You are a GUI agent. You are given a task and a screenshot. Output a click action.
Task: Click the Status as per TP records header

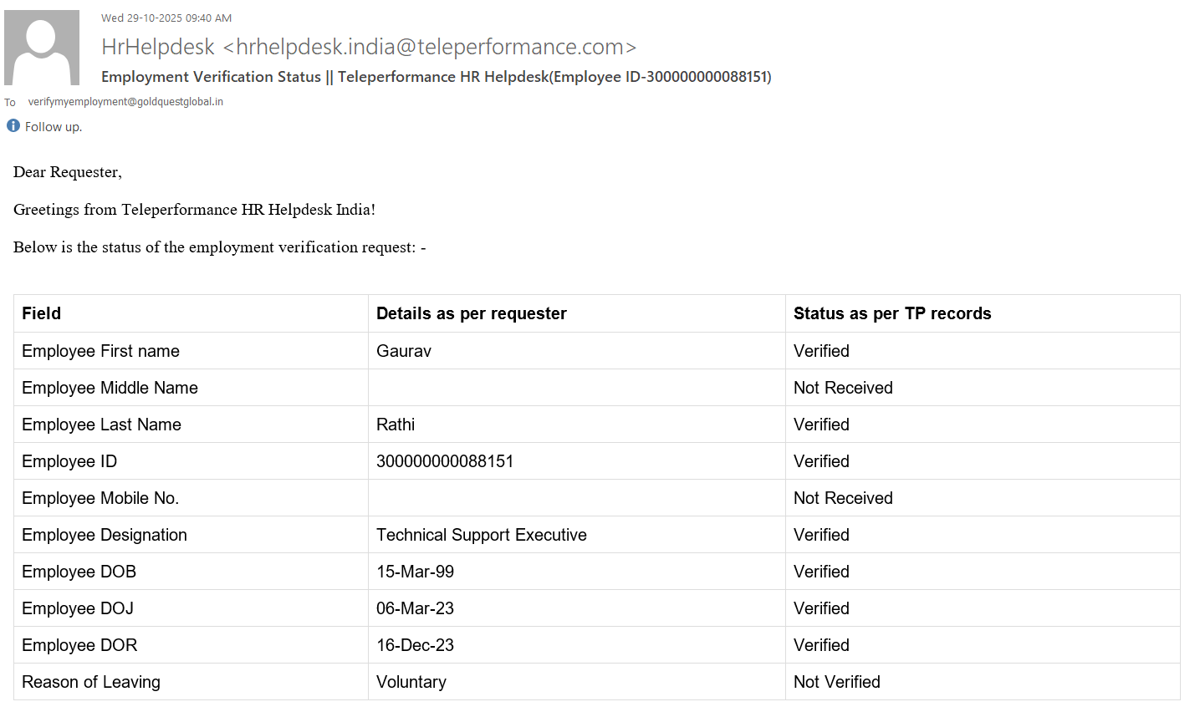tap(892, 313)
